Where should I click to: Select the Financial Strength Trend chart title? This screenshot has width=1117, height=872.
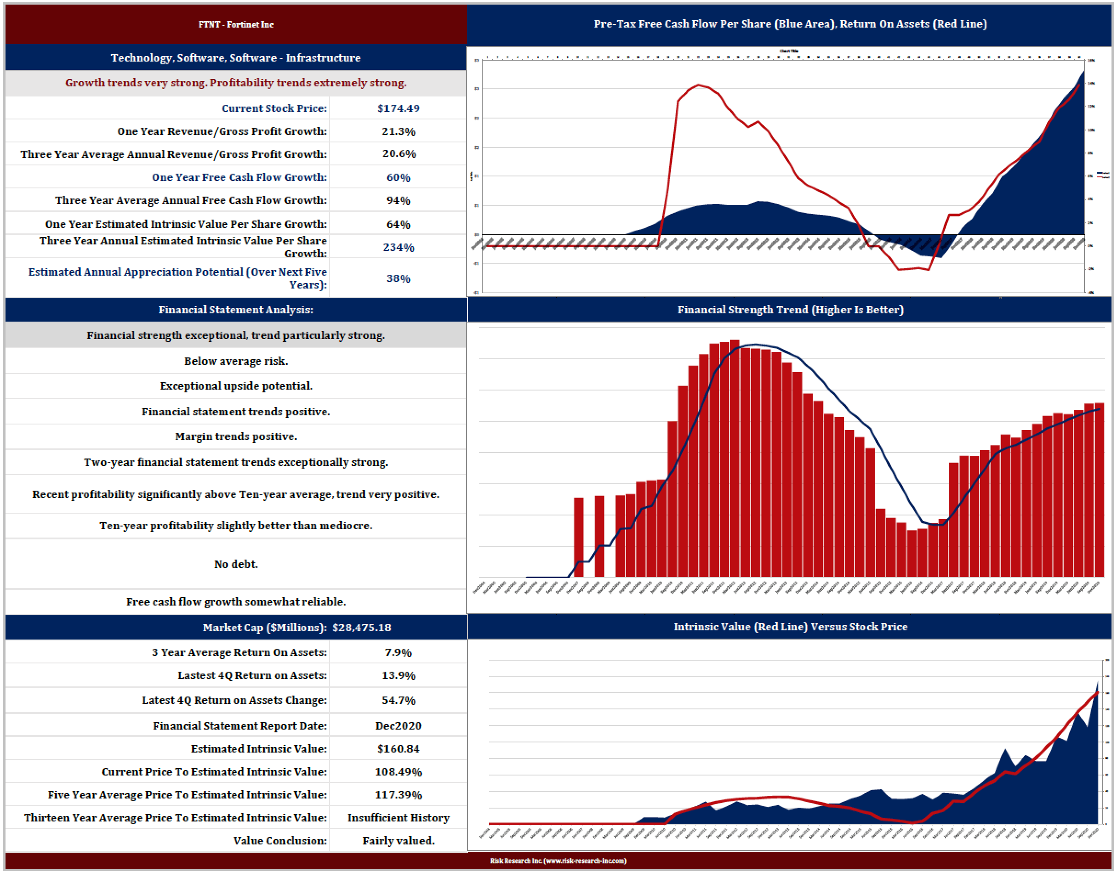coord(790,310)
